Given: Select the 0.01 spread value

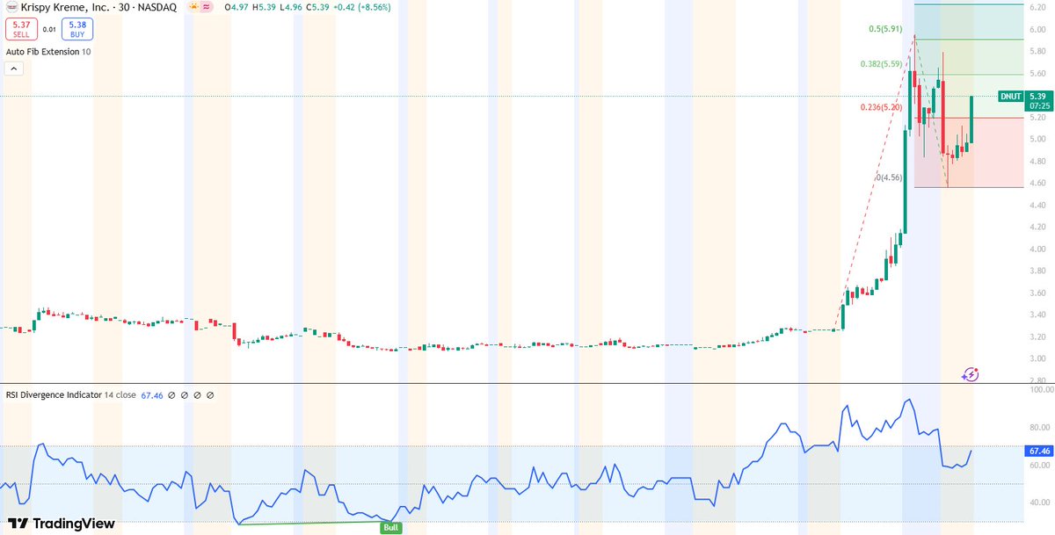Looking at the screenshot, I should (x=49, y=29).
